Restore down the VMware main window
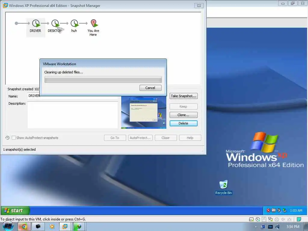The image size is (308, 231). [x=293, y=3]
